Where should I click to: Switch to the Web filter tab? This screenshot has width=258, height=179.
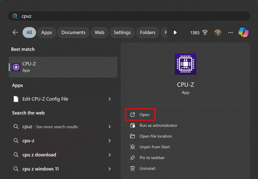click(x=99, y=33)
